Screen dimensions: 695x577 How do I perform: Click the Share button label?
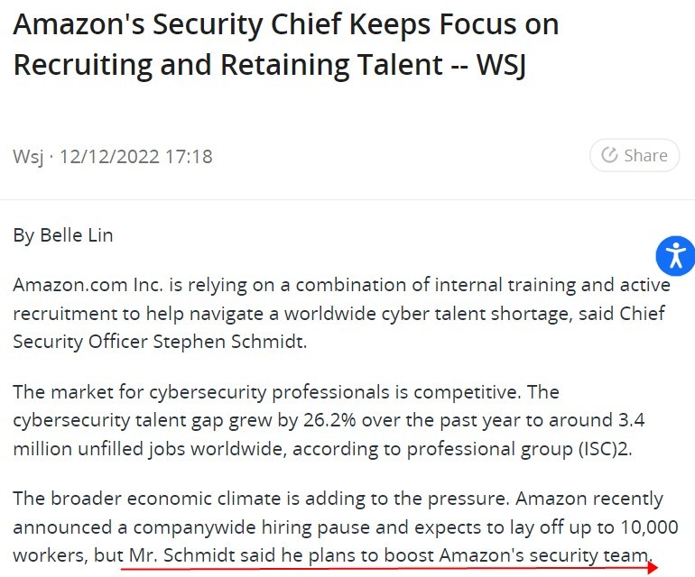point(645,155)
